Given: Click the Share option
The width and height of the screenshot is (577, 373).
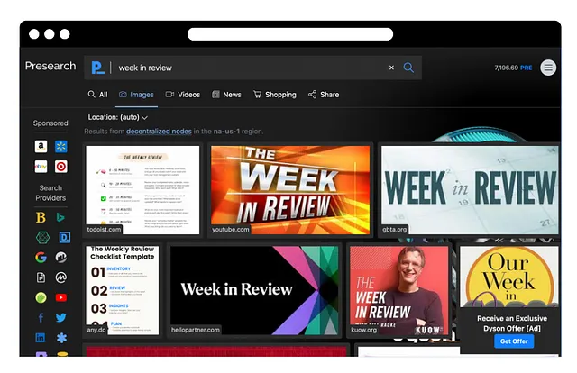Looking at the screenshot, I should point(324,95).
